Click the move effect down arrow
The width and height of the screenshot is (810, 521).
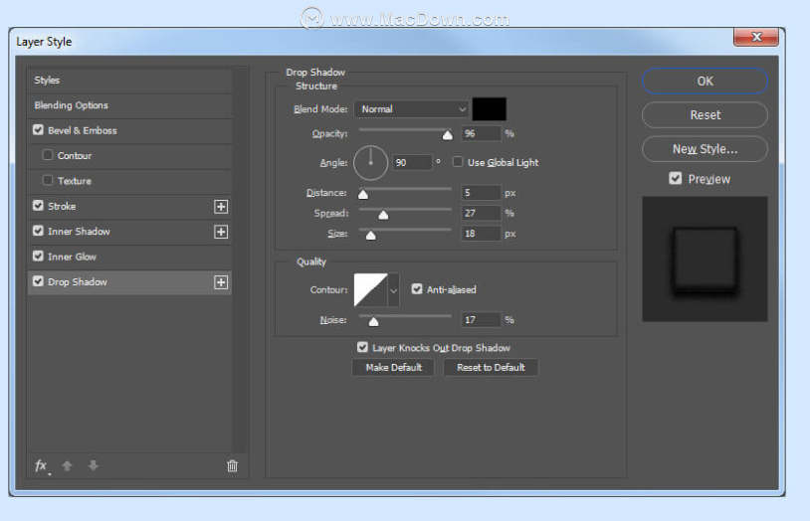click(x=93, y=465)
